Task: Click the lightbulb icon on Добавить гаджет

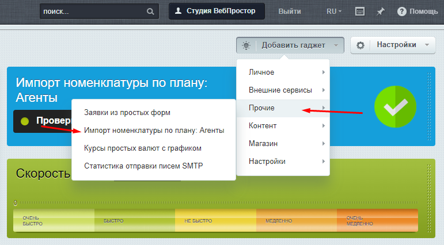Action: [x=246, y=45]
